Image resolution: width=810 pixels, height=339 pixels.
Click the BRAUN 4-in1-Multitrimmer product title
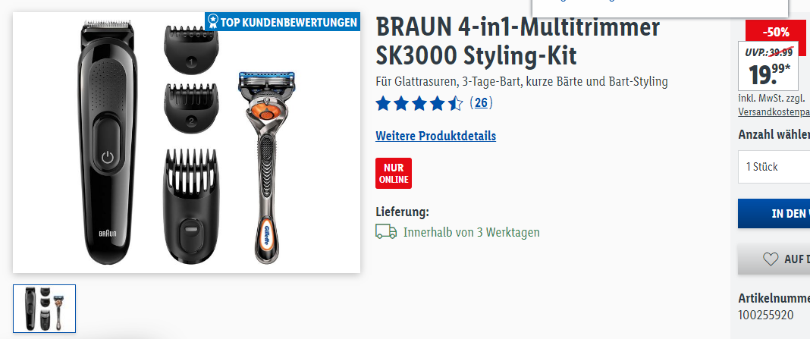517,42
